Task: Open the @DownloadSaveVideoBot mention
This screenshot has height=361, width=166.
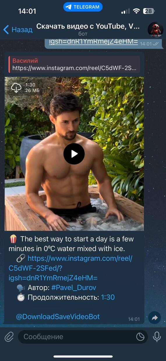Action: click(x=58, y=317)
